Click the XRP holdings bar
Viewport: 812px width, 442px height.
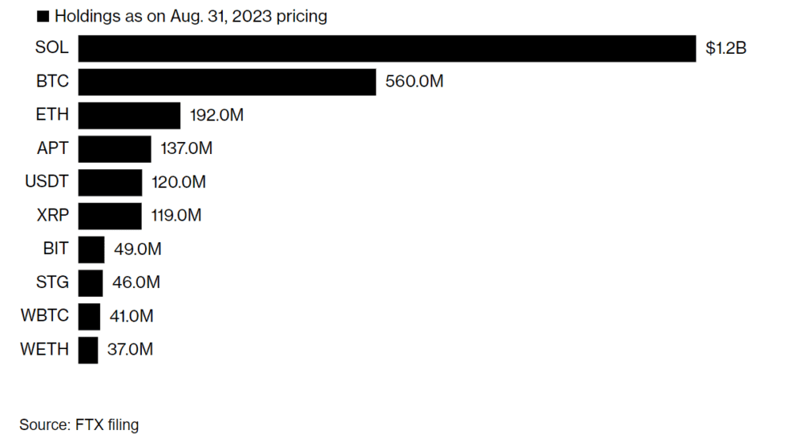point(110,215)
